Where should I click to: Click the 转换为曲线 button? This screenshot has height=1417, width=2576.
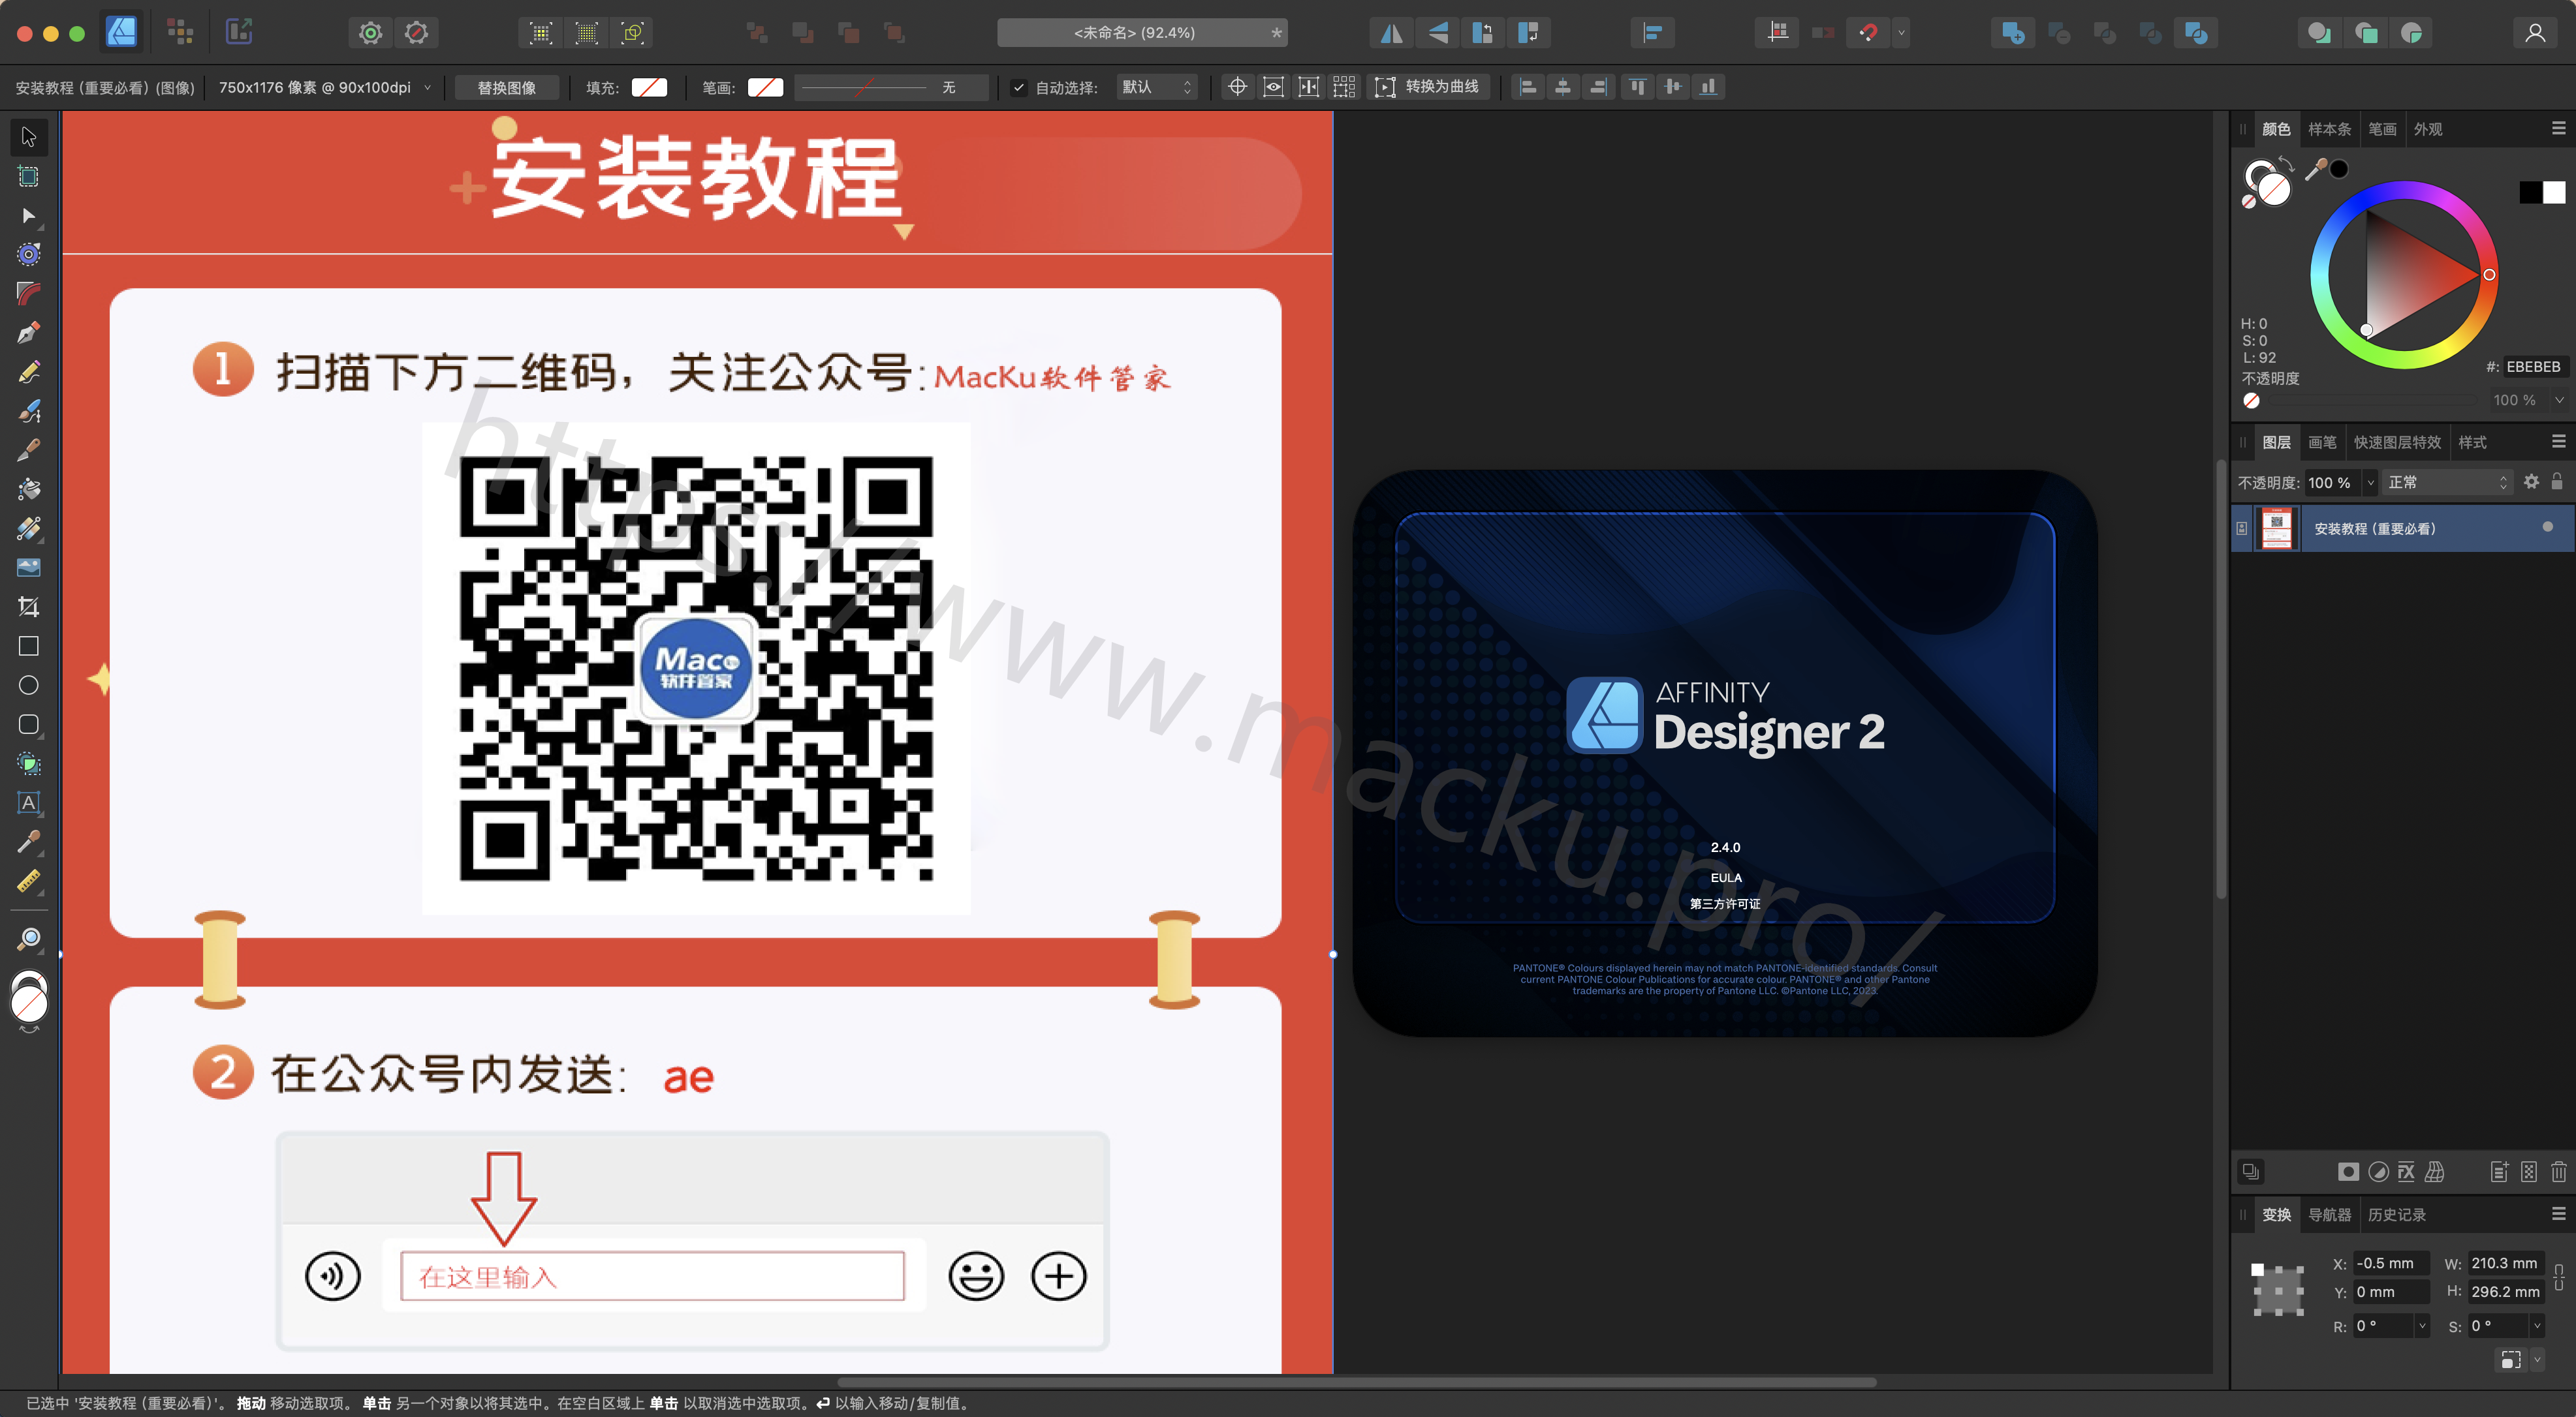tap(1429, 87)
